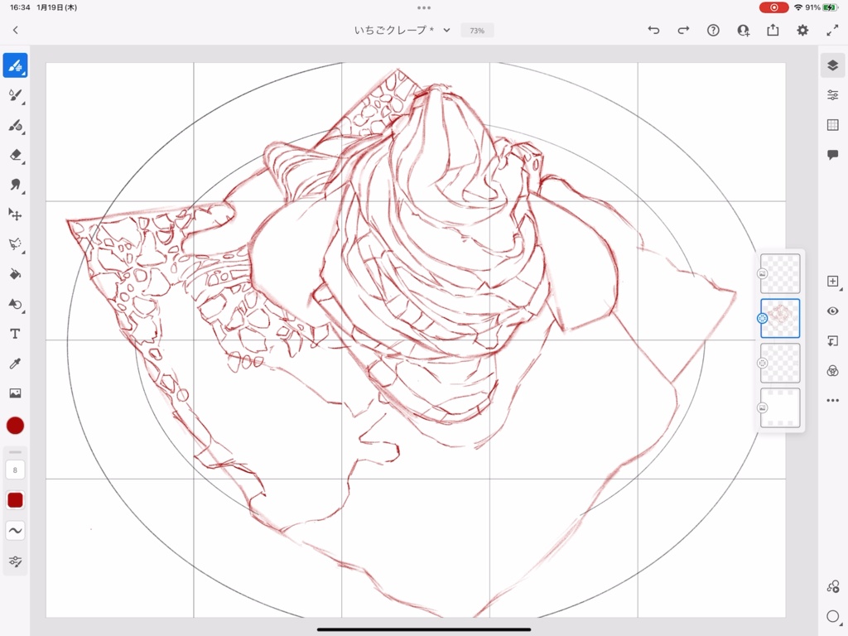Select the third layer thumbnail

point(780,363)
